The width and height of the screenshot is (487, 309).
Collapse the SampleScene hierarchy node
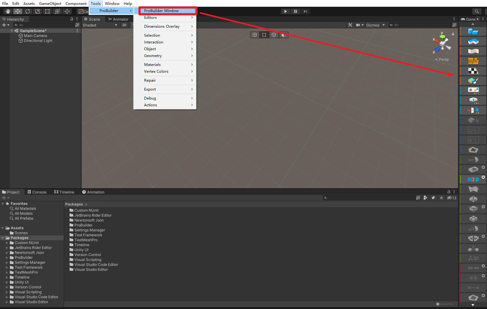tap(12, 31)
